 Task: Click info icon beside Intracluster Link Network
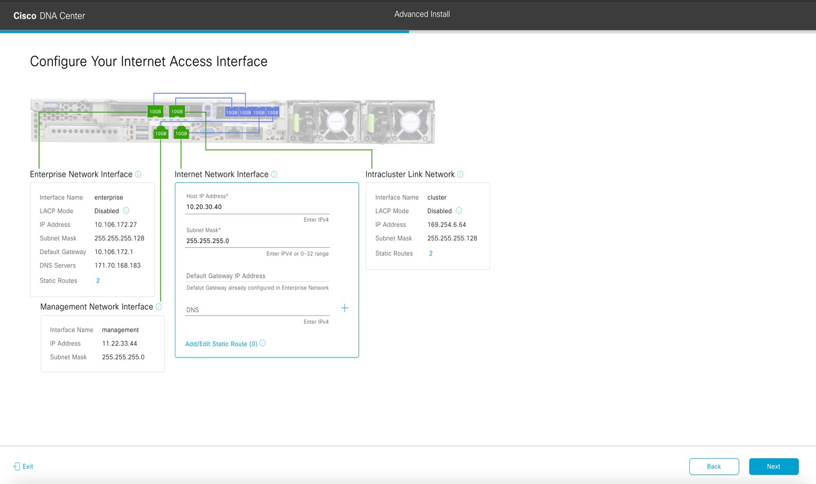point(461,175)
